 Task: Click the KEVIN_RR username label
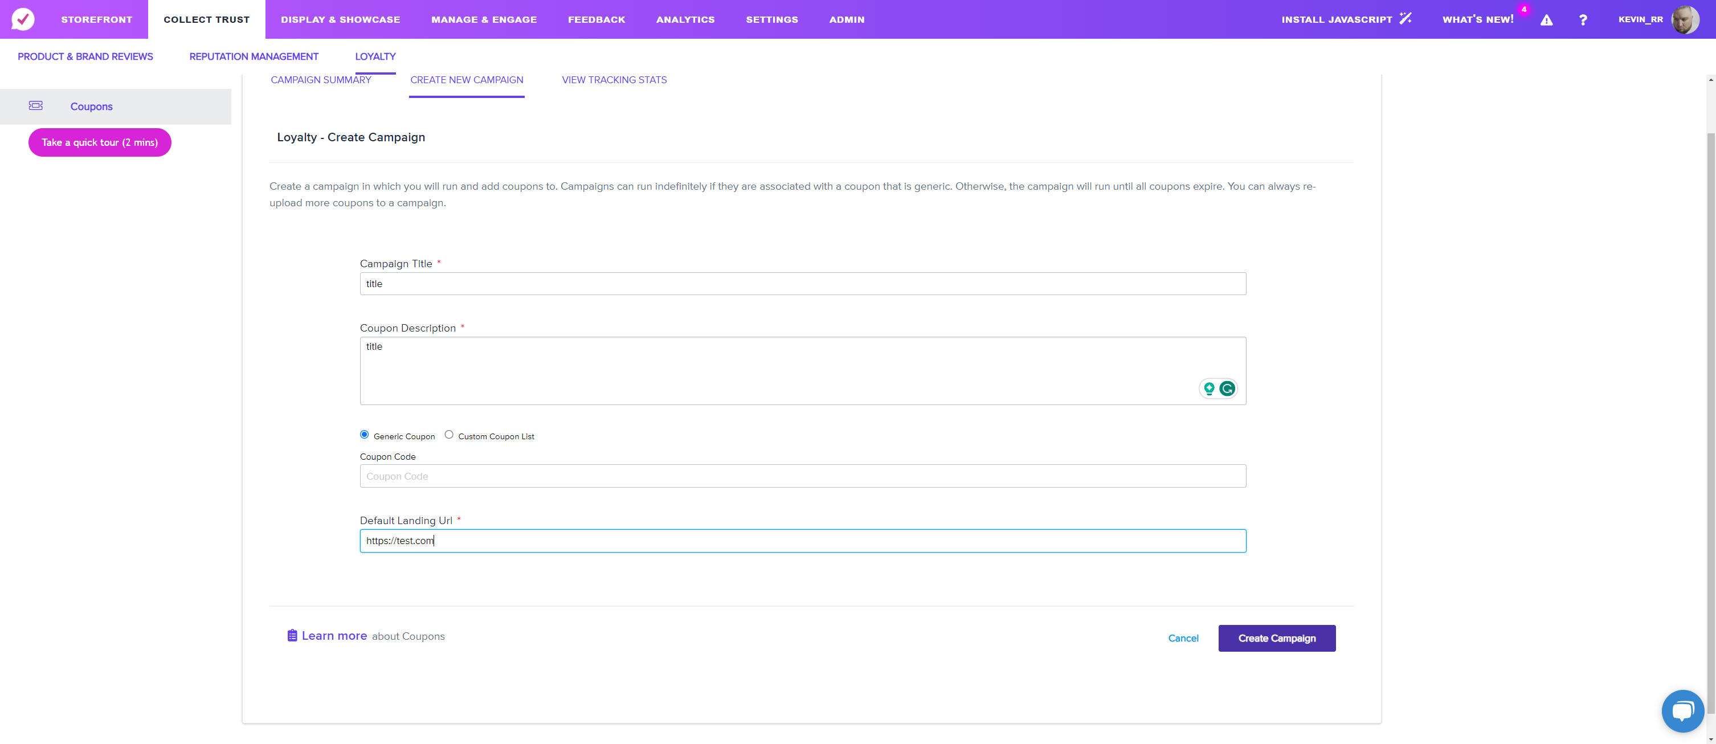tap(1640, 19)
